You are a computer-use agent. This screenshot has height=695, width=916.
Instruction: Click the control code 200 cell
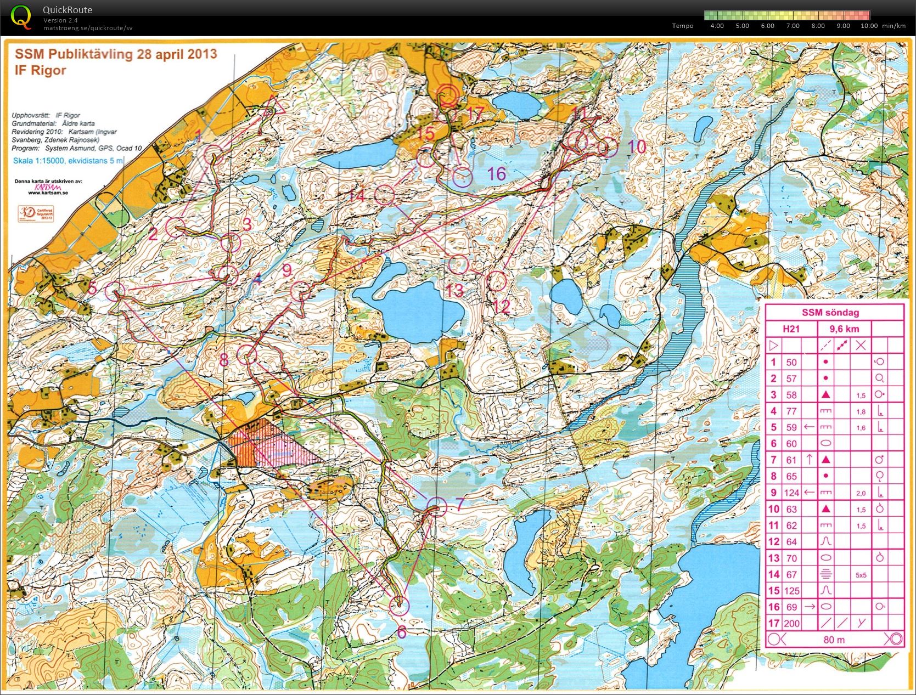[791, 623]
